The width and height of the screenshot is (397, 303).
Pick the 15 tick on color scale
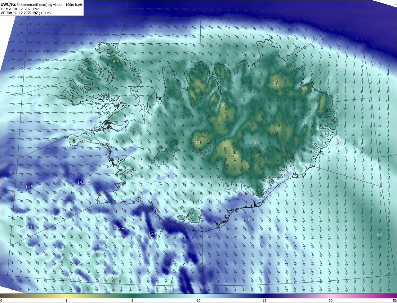(x=265, y=301)
